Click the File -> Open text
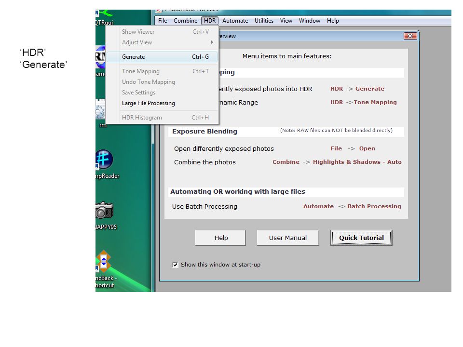The height and width of the screenshot is (347, 463). coord(353,148)
